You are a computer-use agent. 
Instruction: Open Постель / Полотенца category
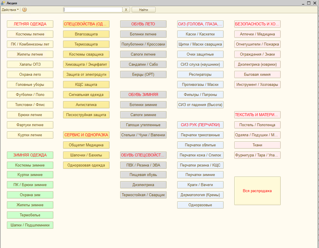tap(257, 125)
